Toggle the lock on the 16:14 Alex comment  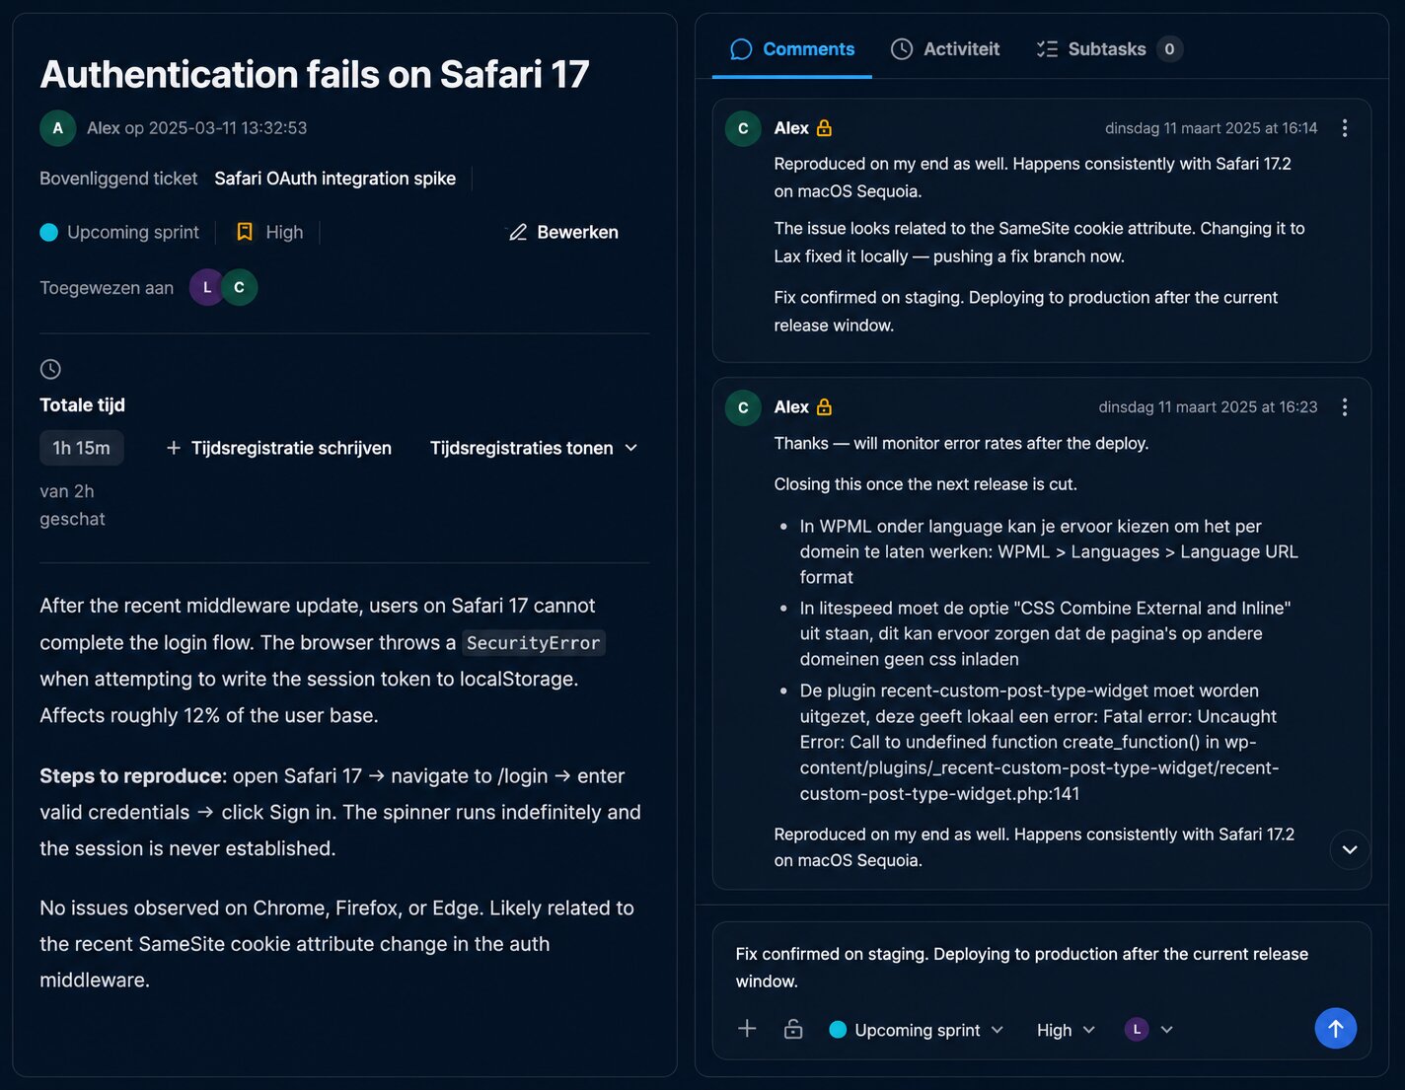(x=825, y=128)
